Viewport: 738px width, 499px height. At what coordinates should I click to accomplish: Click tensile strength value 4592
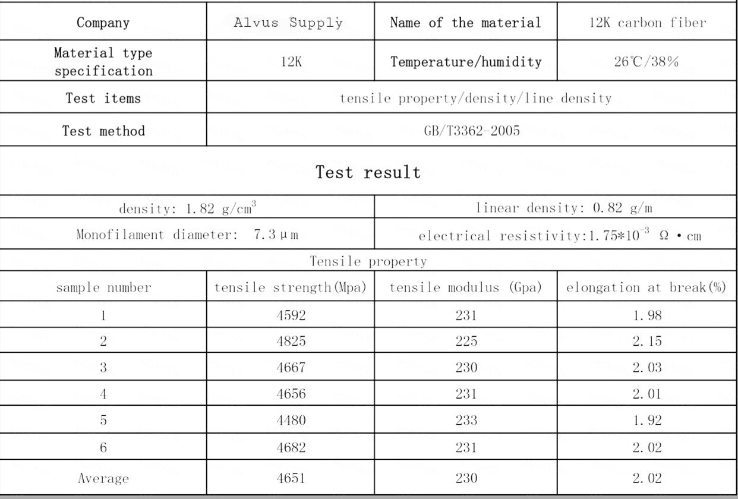coord(290,316)
